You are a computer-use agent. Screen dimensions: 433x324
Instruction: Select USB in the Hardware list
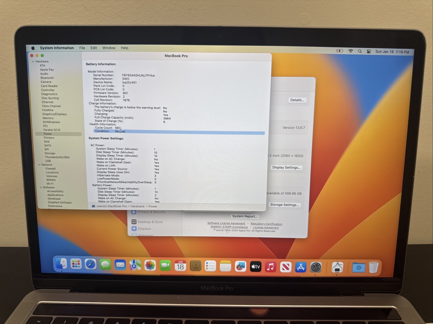[x=48, y=161]
